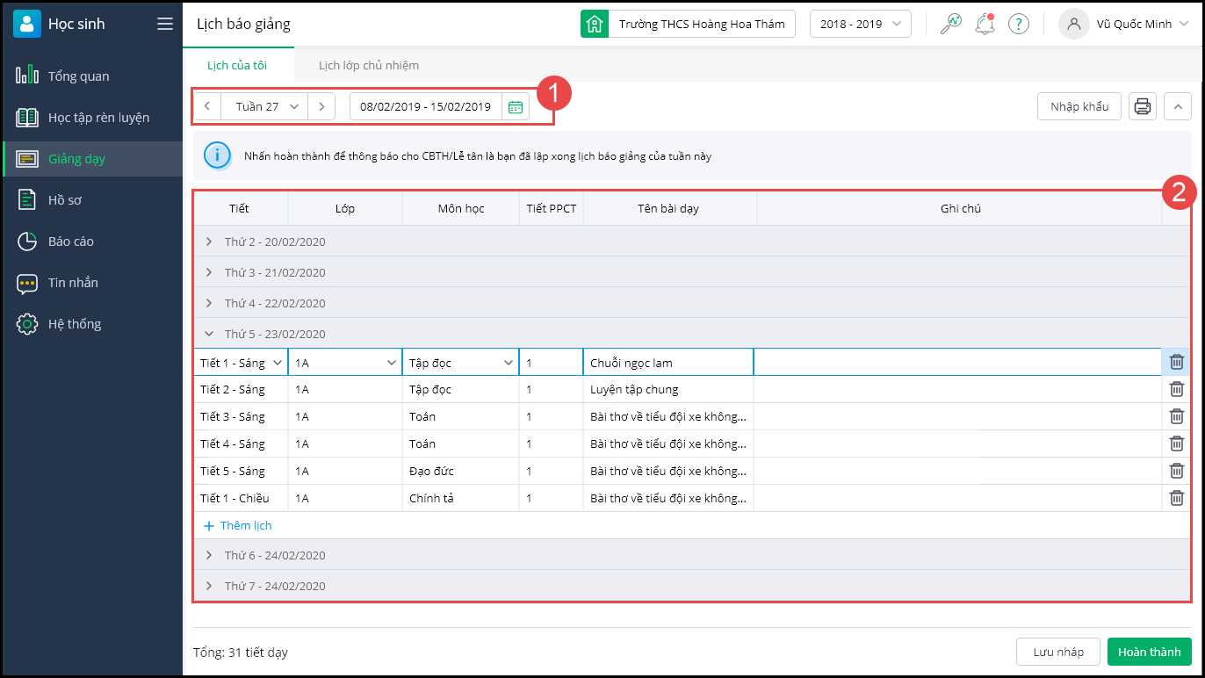Delete the Tiết 2 - Sáng row
The width and height of the screenshot is (1205, 678).
(x=1176, y=389)
